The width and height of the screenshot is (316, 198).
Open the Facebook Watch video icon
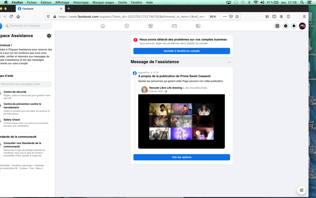[x=127, y=26]
